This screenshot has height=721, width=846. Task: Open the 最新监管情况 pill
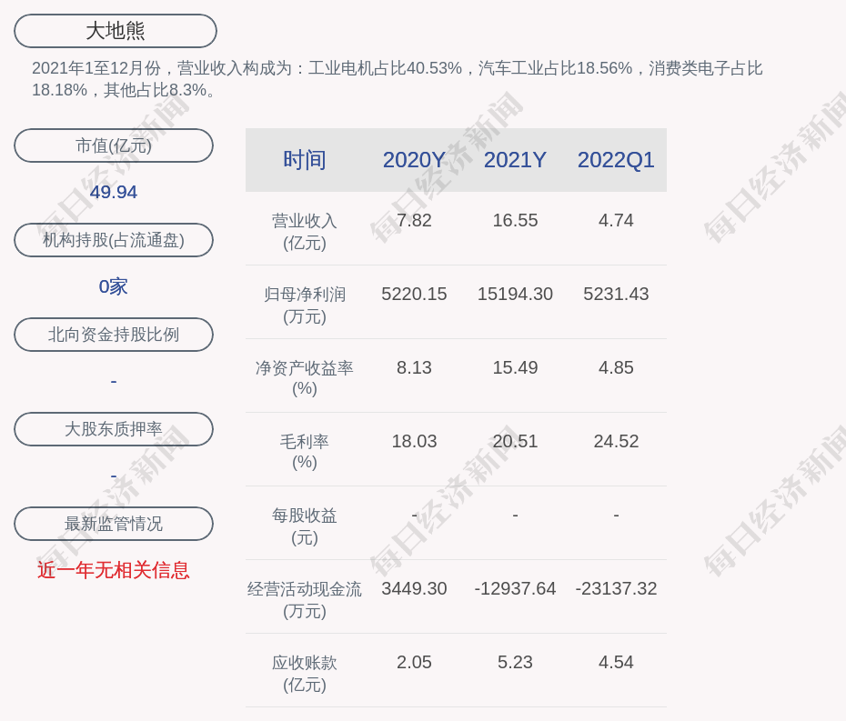tap(114, 524)
